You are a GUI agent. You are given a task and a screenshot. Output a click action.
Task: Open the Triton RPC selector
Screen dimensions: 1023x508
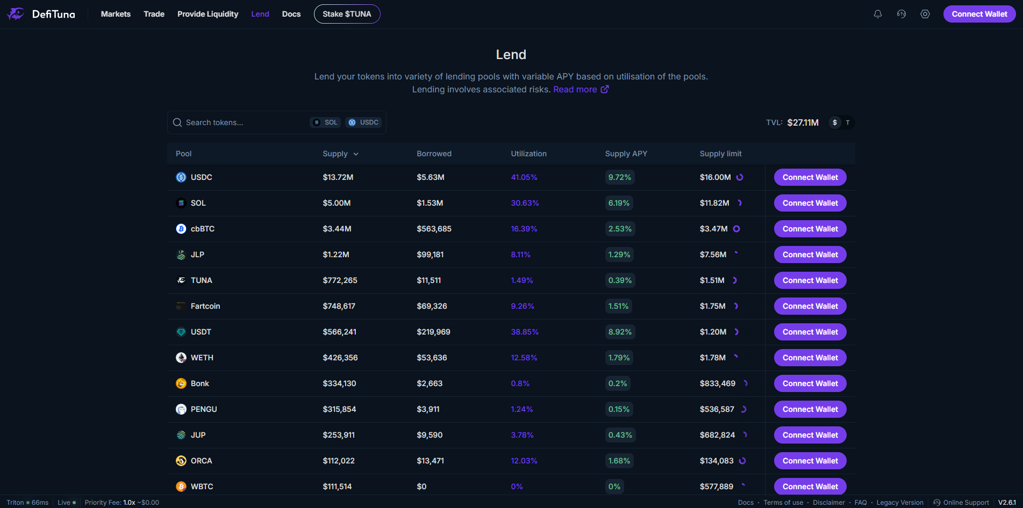click(27, 503)
